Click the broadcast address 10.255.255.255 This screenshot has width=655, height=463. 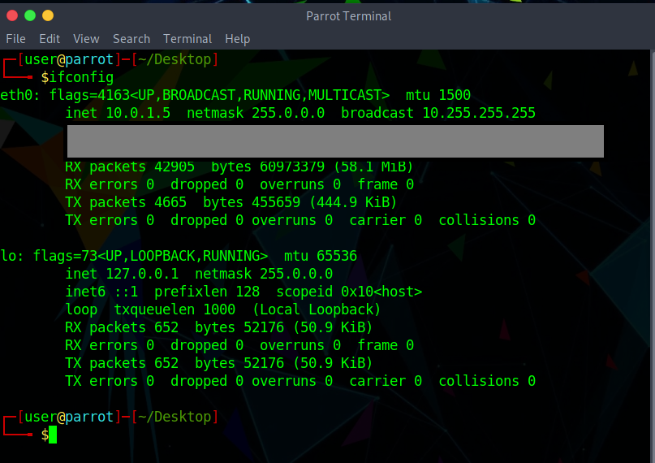[478, 113]
